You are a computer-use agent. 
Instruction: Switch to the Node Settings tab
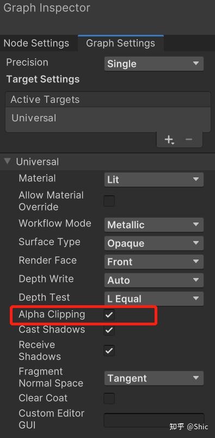(x=36, y=44)
